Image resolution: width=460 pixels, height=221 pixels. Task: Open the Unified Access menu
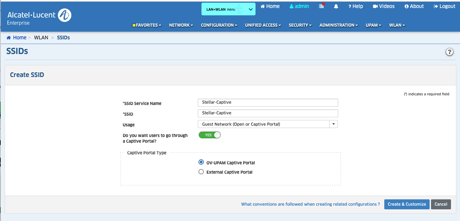pos(263,25)
